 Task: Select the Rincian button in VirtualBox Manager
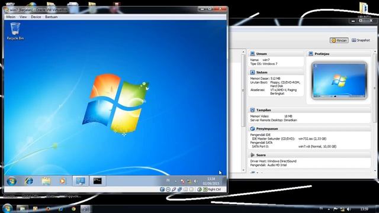click(x=339, y=40)
